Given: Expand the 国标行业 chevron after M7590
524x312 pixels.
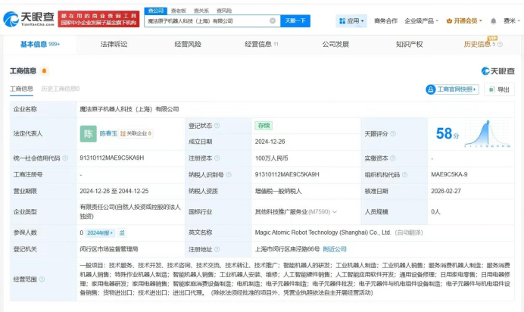Looking at the screenshot, I should [335, 212].
